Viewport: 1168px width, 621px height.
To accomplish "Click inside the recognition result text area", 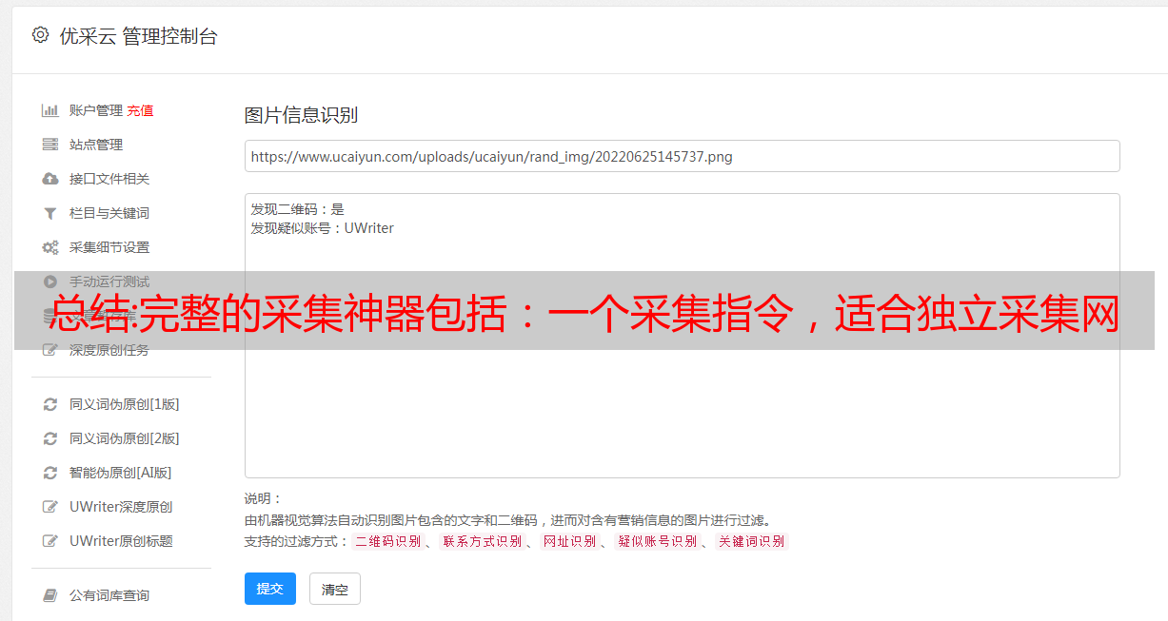I will coord(682,335).
